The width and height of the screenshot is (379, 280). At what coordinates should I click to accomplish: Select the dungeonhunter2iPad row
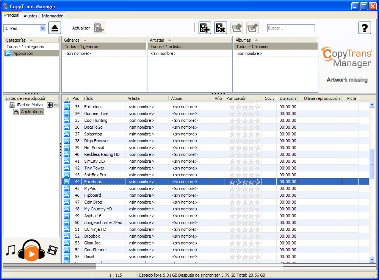coord(216,222)
